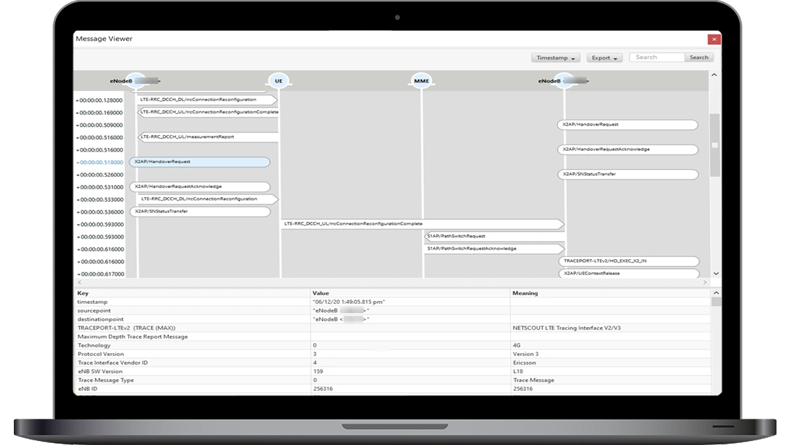Select the highlighted X2AP/HandoverRequest message

(x=200, y=162)
